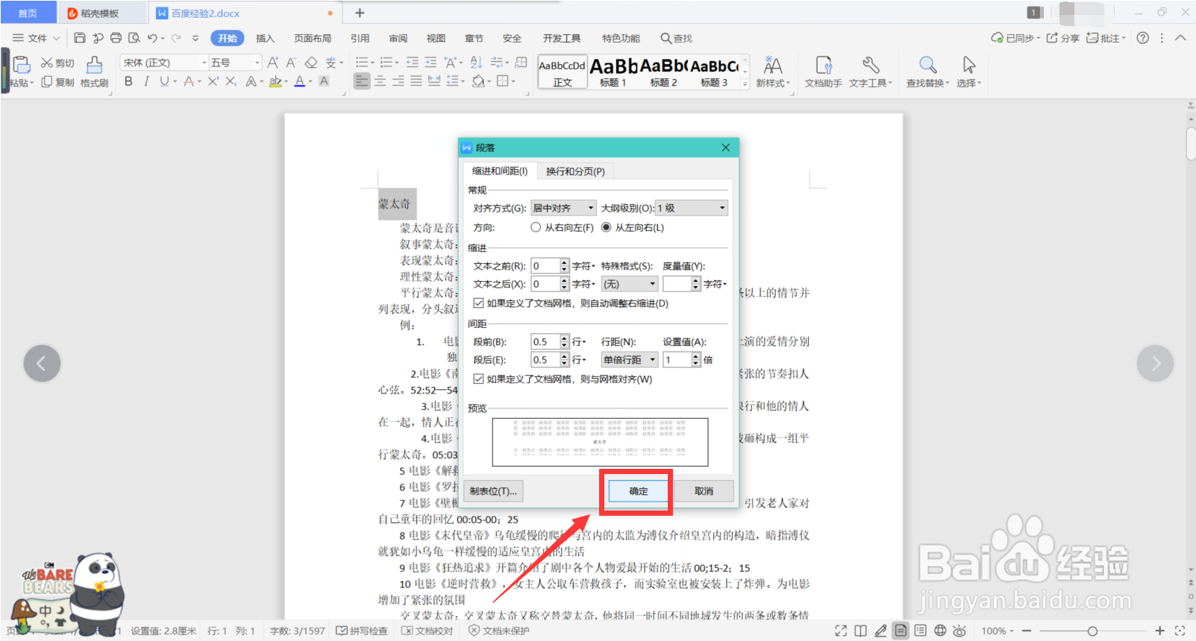The width and height of the screenshot is (1196, 641).
Task: Click 制表位(T)... button
Action: click(493, 491)
